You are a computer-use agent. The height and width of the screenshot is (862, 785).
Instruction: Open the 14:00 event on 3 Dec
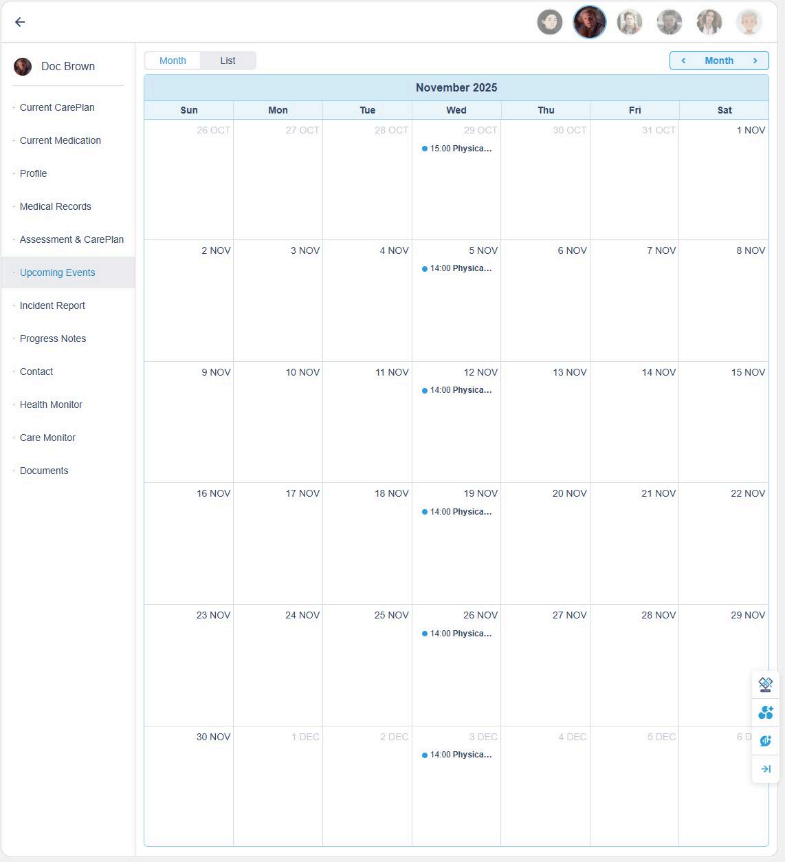(x=457, y=755)
